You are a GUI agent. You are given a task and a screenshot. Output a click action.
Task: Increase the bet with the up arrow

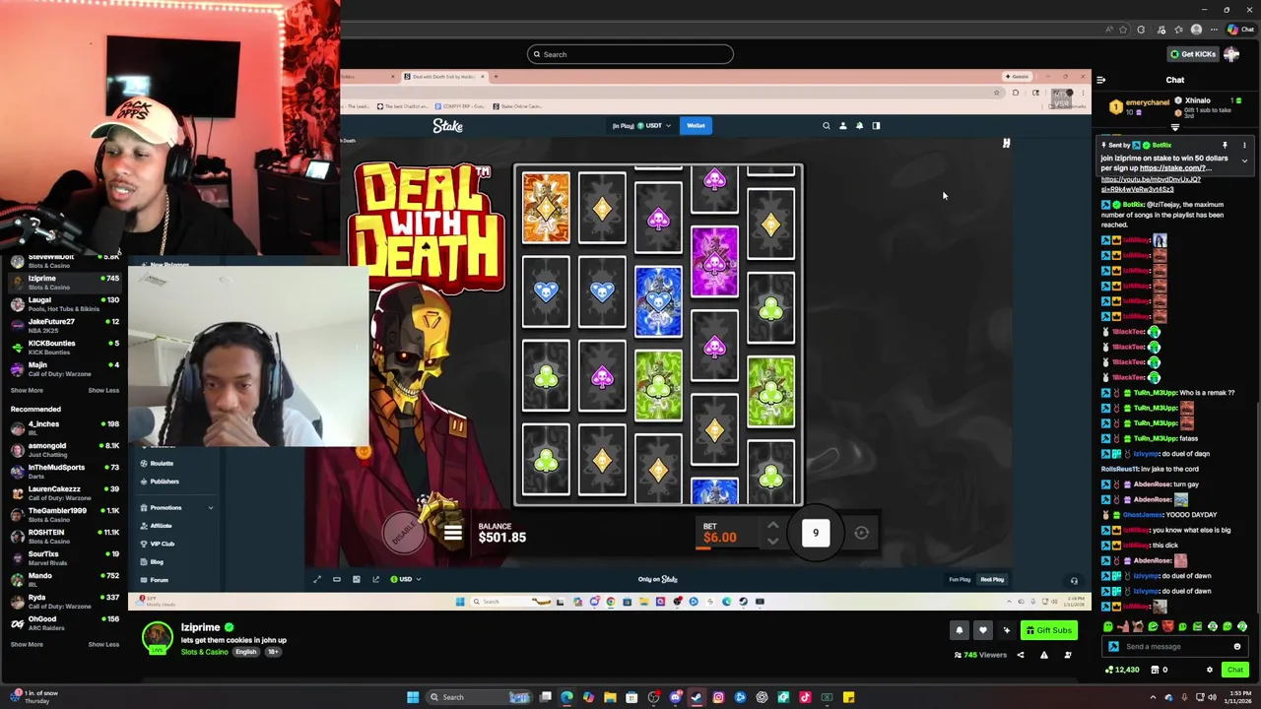coord(772,527)
